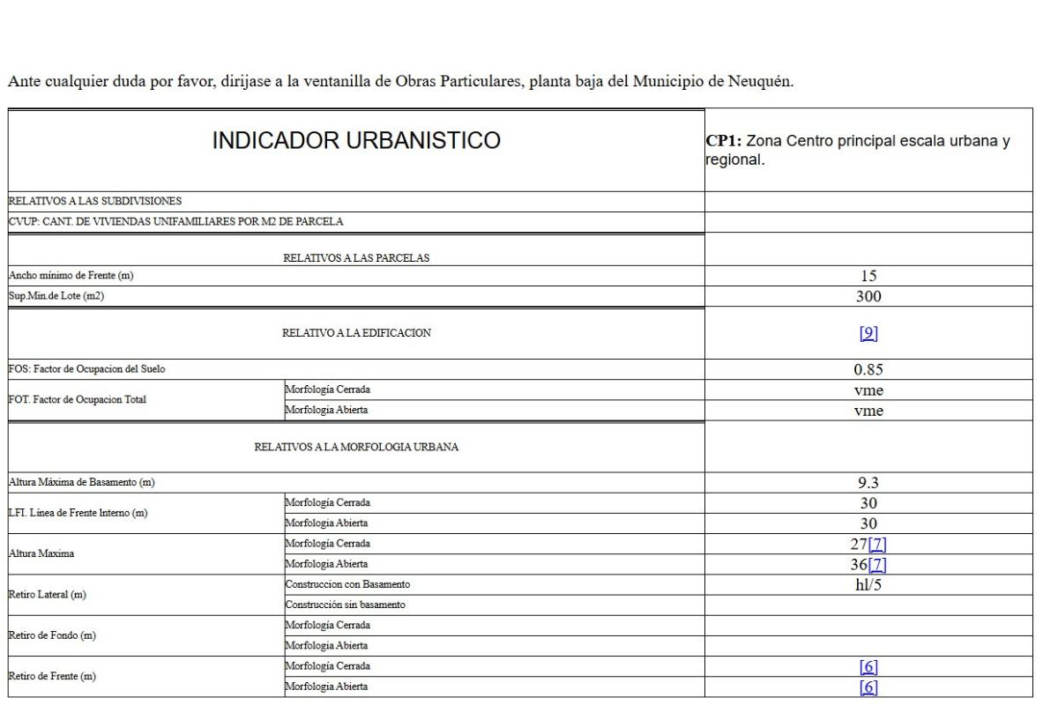The width and height of the screenshot is (1058, 705).
Task: Click the FOS value 0.85
Action: coord(868,369)
